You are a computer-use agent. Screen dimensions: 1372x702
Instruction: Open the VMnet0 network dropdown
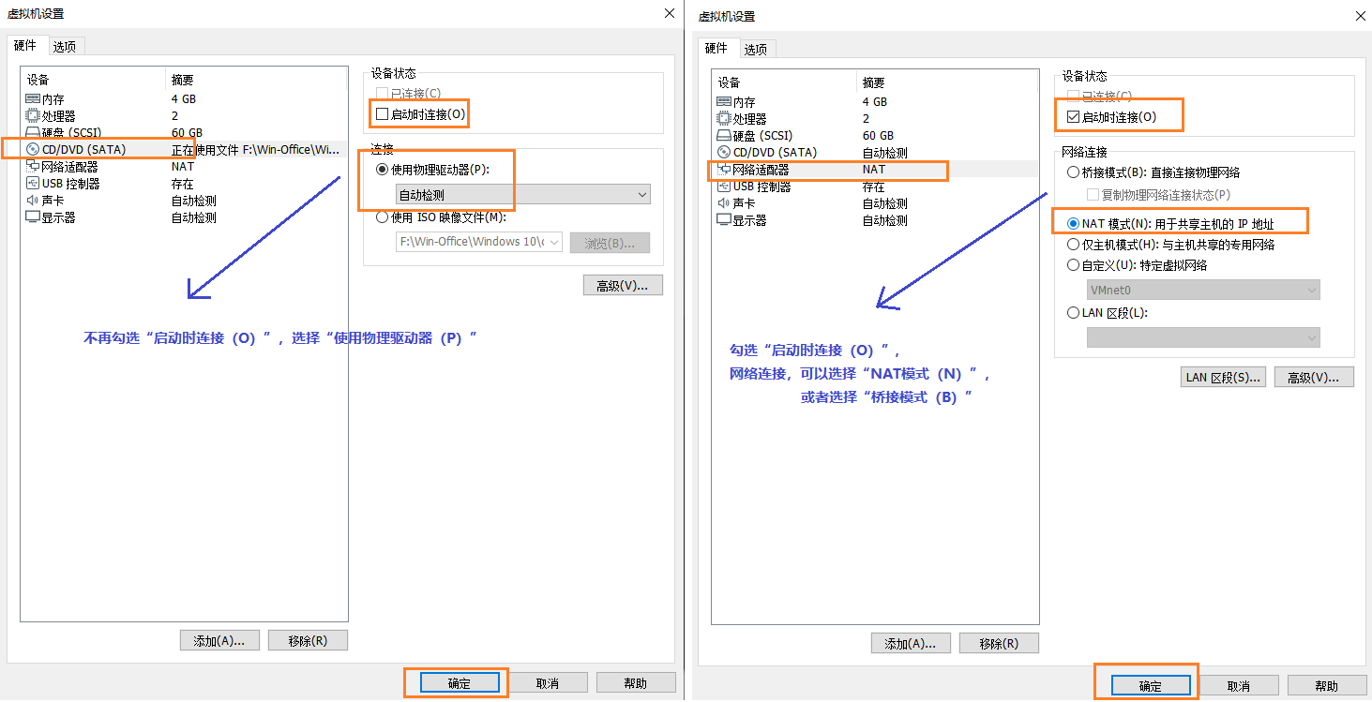pos(1203,290)
